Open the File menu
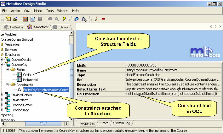This screenshot has height=134, width=223. tap(5, 11)
